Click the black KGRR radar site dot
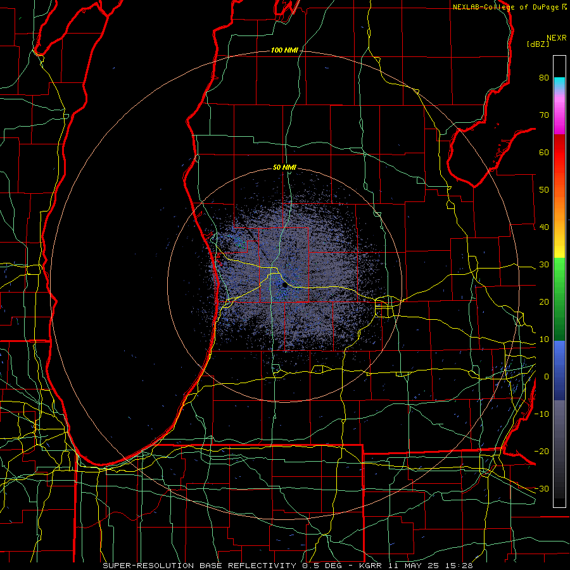Screen dimensions: 570x570 (x=284, y=286)
